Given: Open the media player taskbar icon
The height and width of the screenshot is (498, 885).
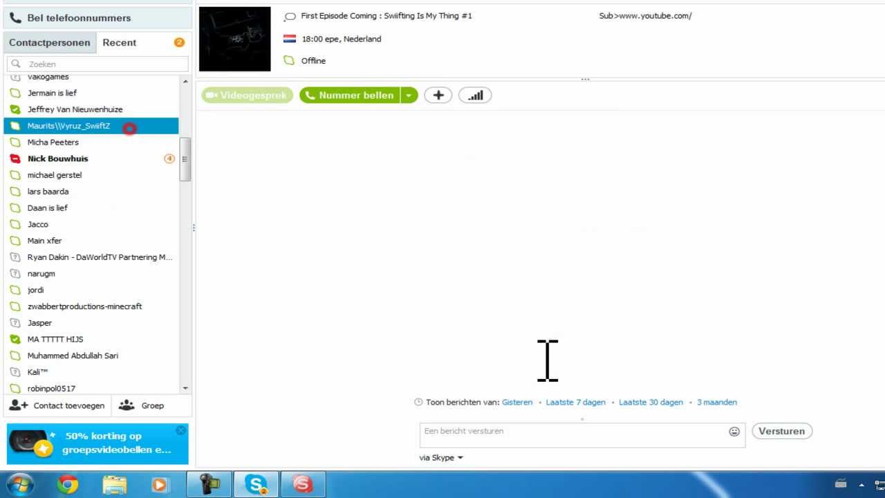Looking at the screenshot, I should pos(160,485).
